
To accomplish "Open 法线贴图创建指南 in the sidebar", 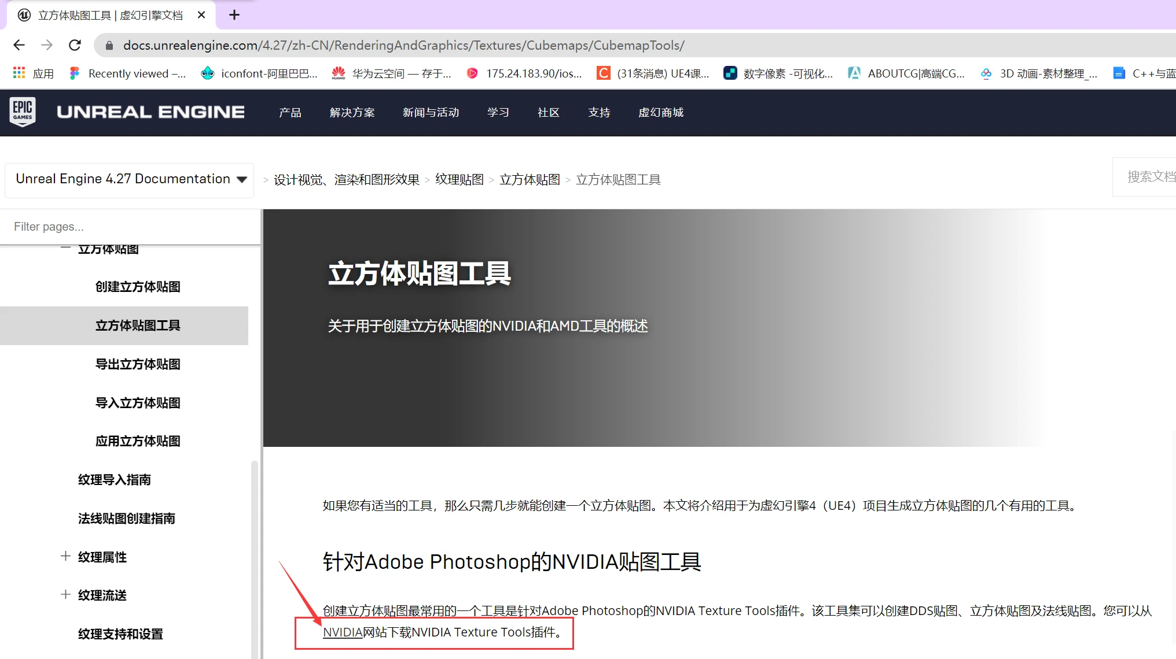I will click(x=126, y=519).
